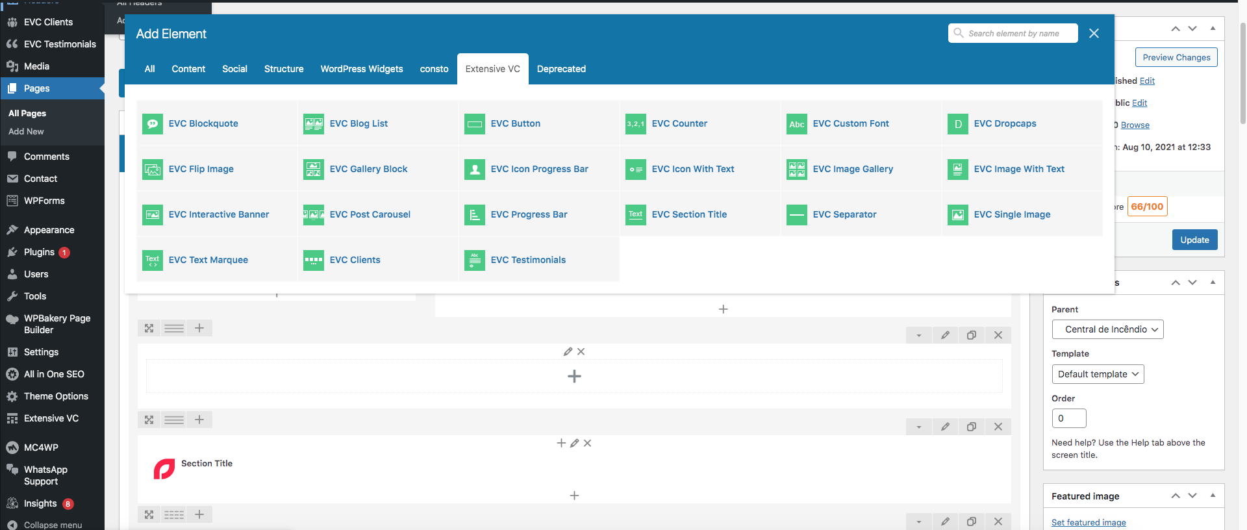Image resolution: width=1247 pixels, height=530 pixels.
Task: Click the search magnifier icon in Add Element
Action: pos(959,32)
